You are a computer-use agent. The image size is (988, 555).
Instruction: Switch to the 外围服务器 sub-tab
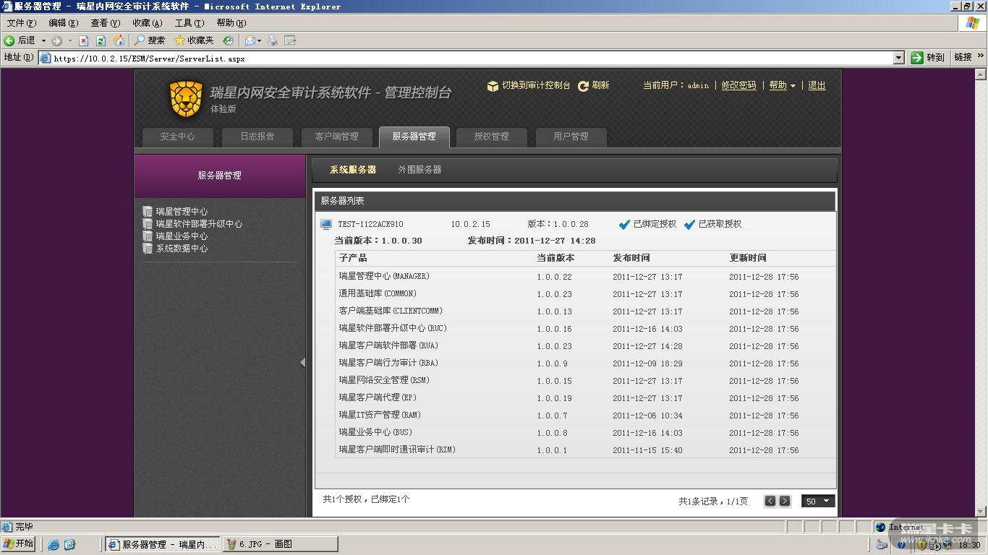tap(420, 170)
